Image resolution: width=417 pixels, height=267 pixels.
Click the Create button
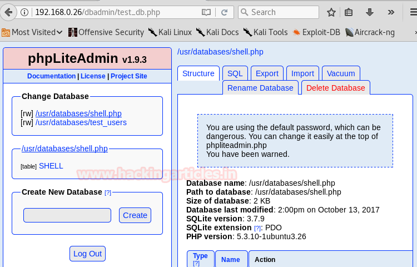135,215
